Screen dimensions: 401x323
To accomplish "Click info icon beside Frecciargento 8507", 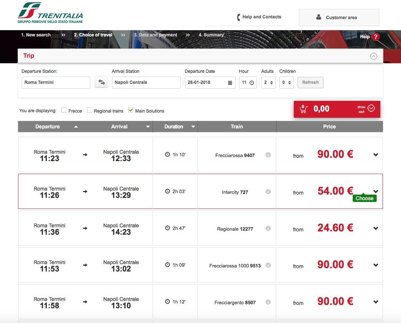I will (x=268, y=302).
